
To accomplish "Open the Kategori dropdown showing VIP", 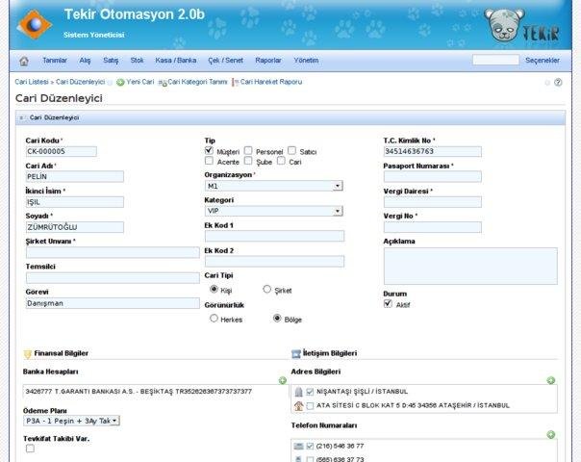I will [x=274, y=211].
